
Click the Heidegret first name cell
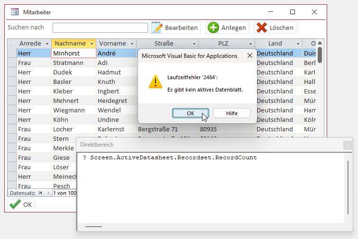(x=116, y=101)
